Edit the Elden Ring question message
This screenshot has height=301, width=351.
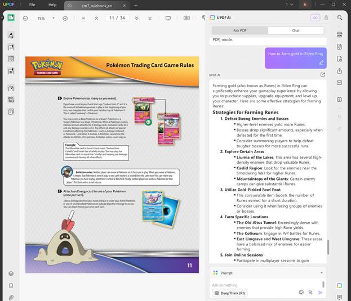322,62
